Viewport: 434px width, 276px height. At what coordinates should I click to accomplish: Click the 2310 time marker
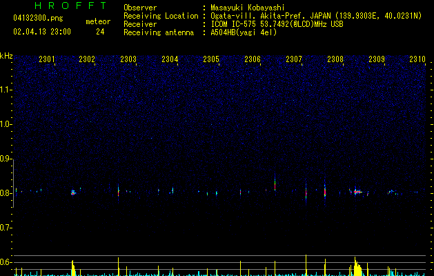coord(417,59)
